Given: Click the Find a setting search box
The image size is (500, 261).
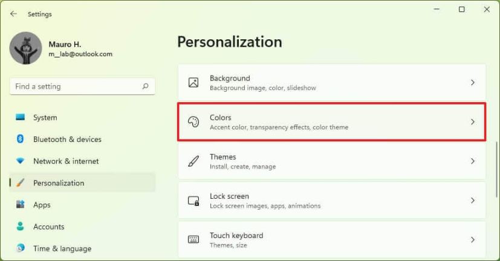Looking at the screenshot, I should click(76, 86).
